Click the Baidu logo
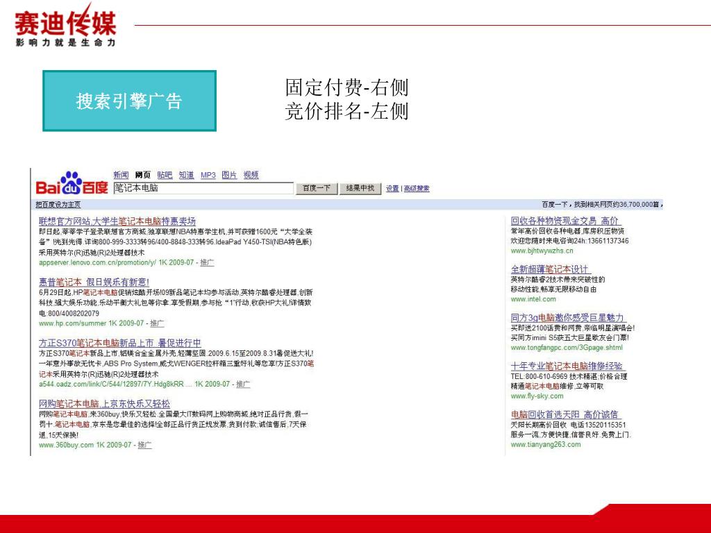Image resolution: width=711 pixels, height=533 pixels. 72,183
